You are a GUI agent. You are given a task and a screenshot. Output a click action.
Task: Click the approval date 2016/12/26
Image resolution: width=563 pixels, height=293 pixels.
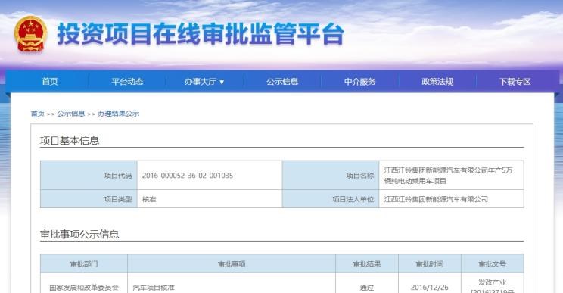point(429,288)
